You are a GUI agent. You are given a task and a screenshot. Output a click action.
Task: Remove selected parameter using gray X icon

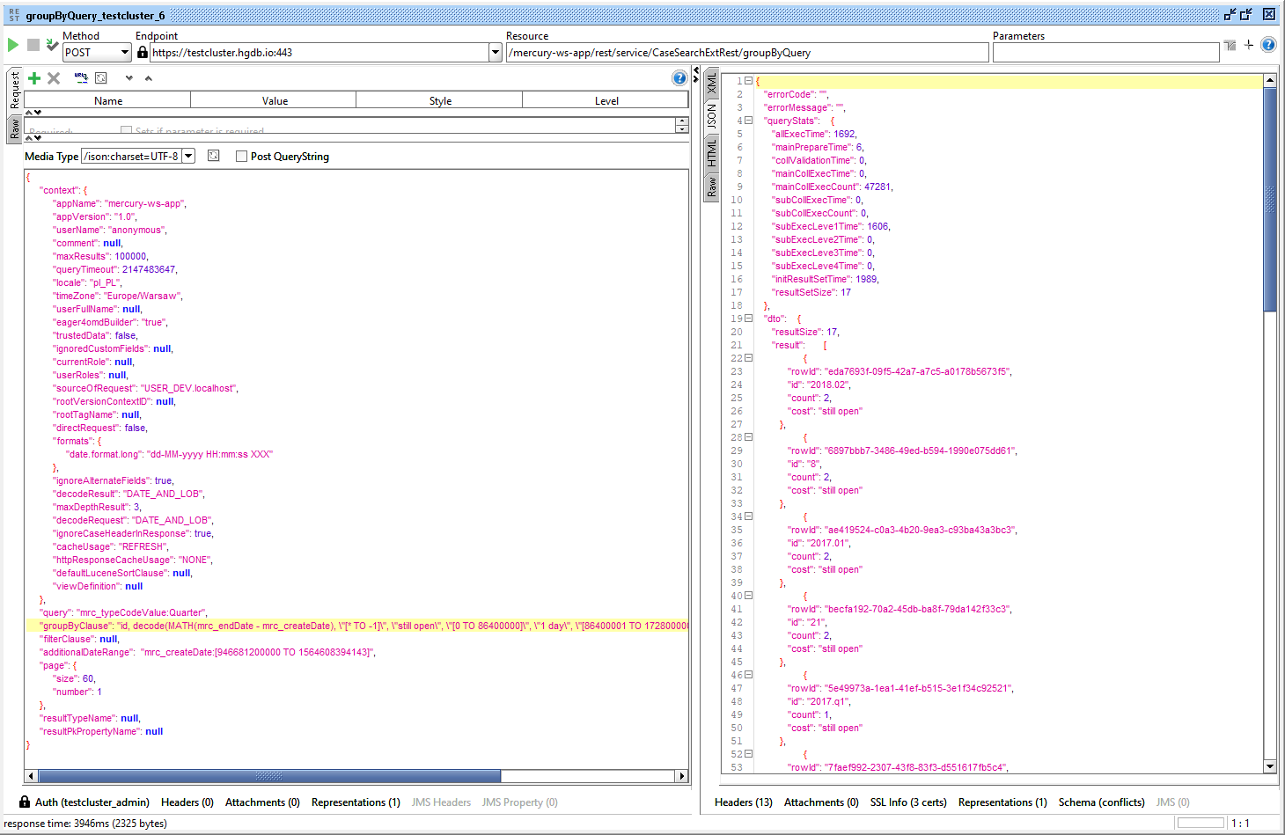[x=54, y=78]
